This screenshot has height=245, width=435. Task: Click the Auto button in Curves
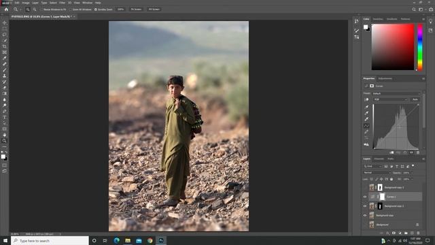tap(415, 99)
